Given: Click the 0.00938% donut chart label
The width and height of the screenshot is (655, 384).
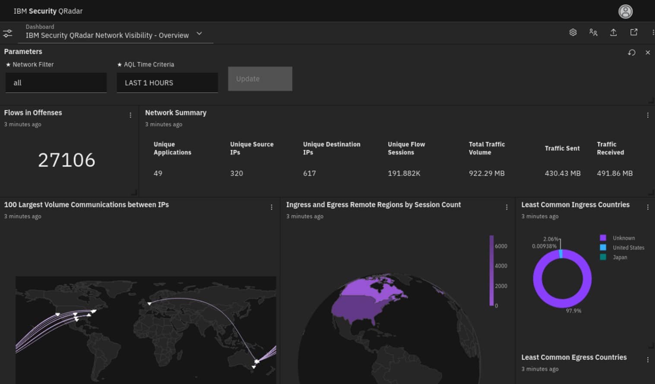Looking at the screenshot, I should pyautogui.click(x=544, y=246).
